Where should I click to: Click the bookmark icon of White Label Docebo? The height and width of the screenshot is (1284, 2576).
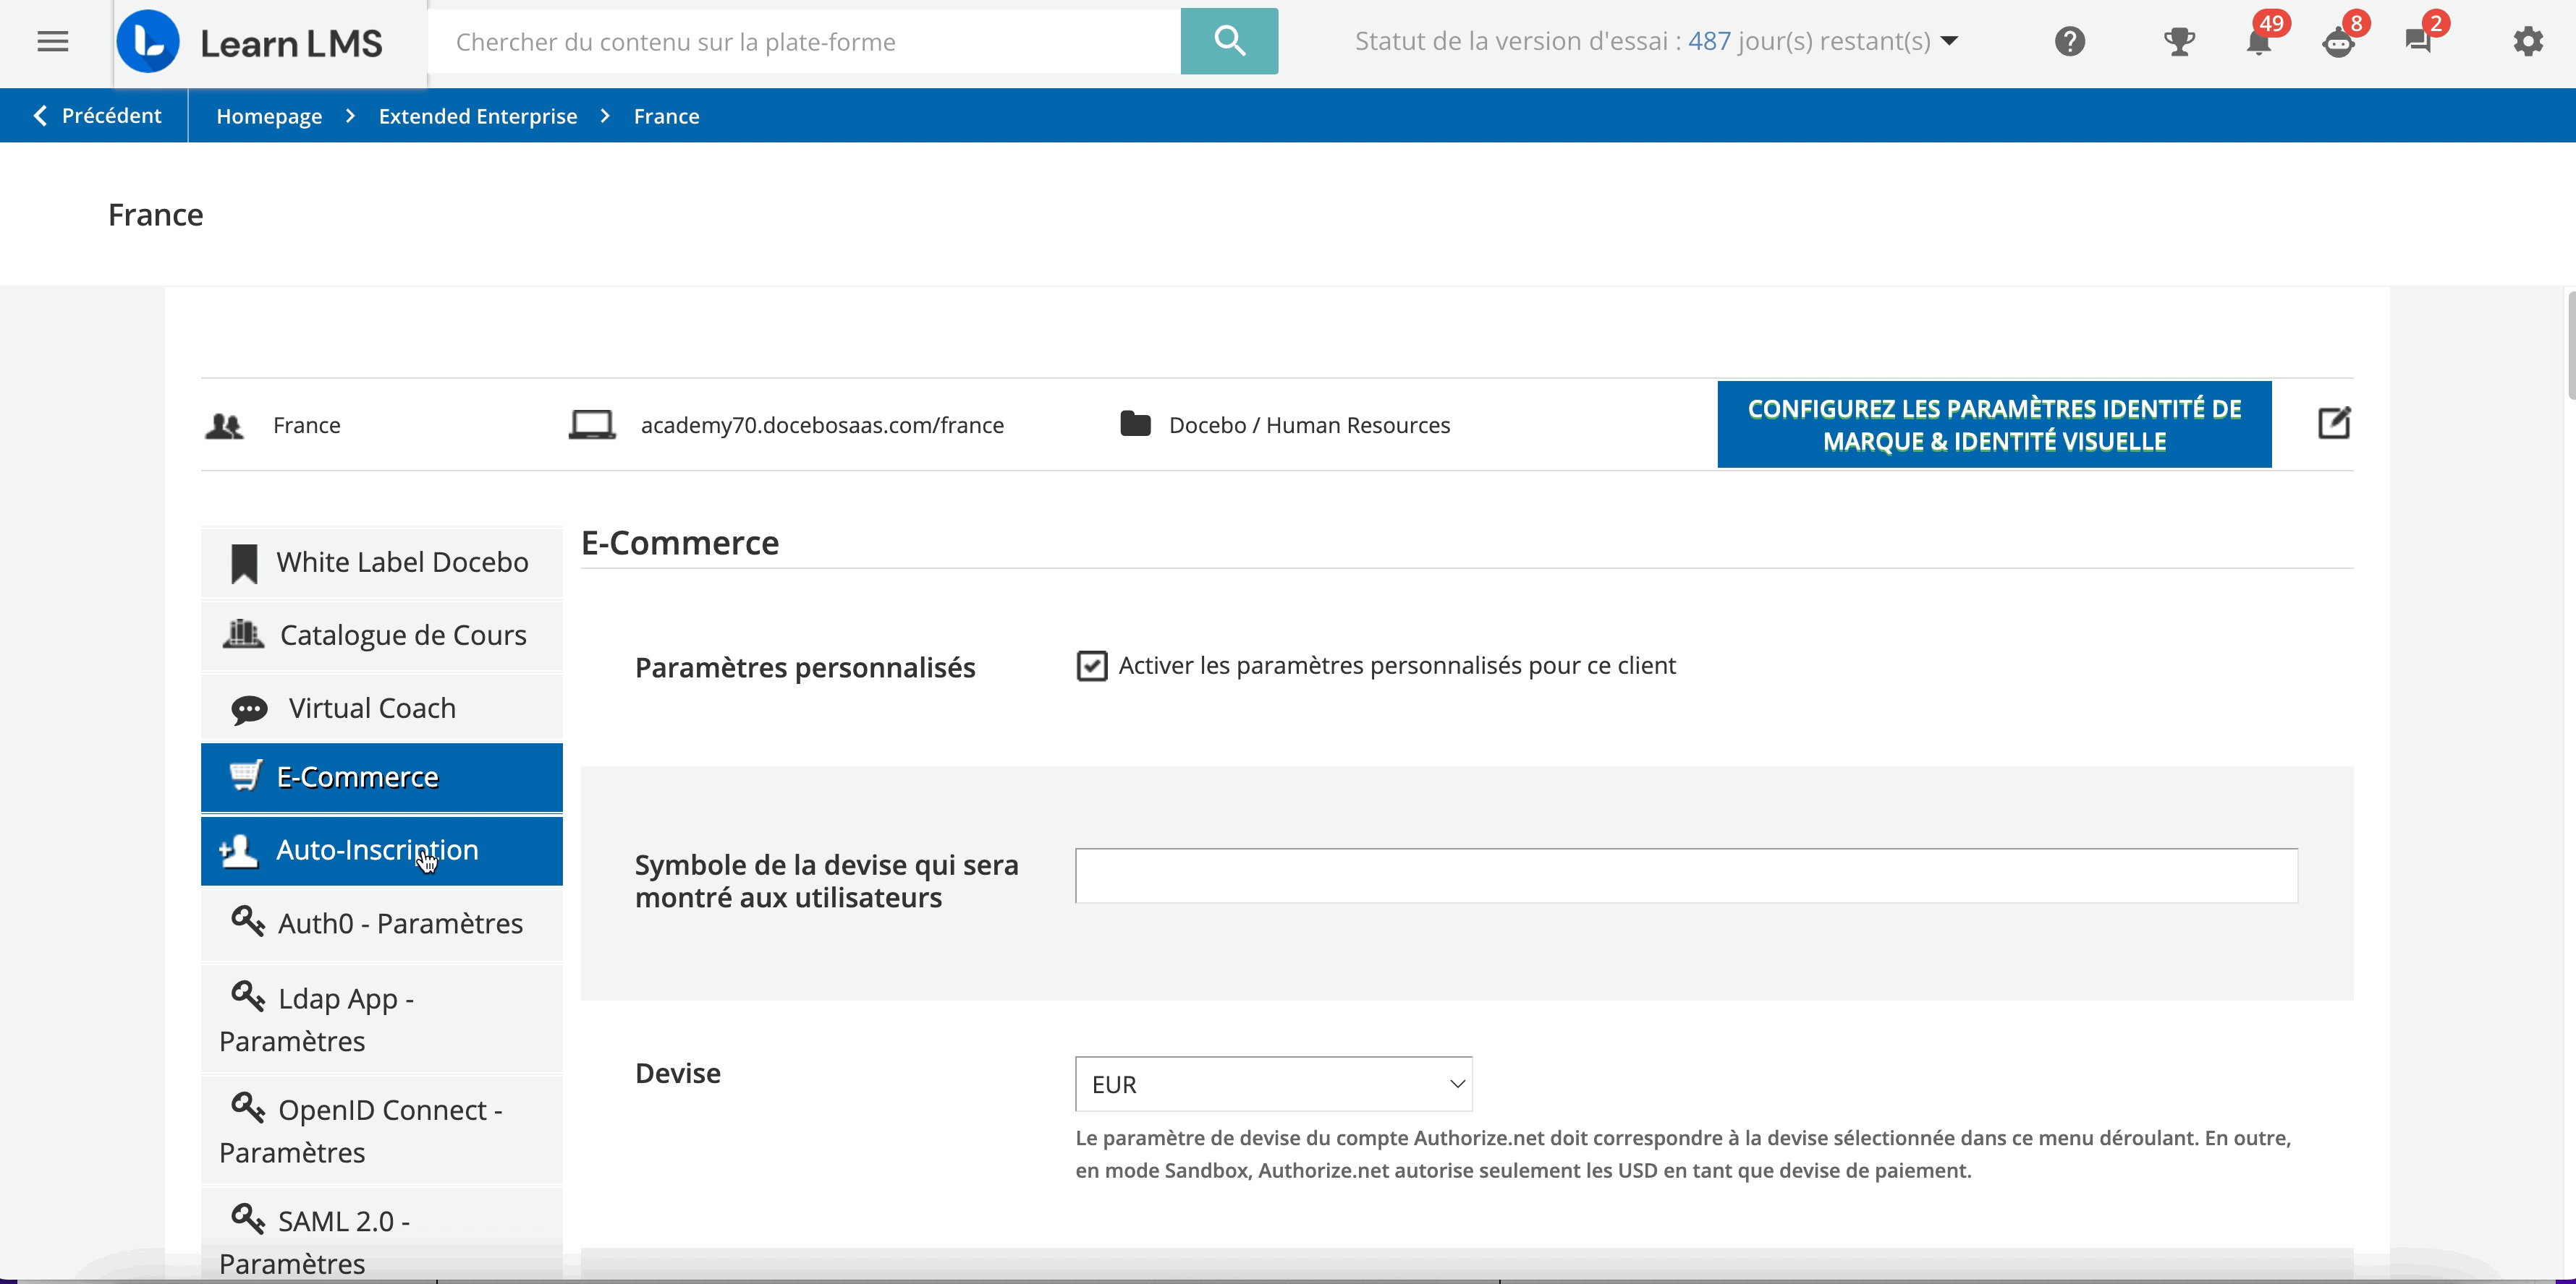244,564
